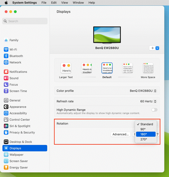Click the magnifying glass search icon
The width and height of the screenshot is (169, 177).
(x=5, y=21)
